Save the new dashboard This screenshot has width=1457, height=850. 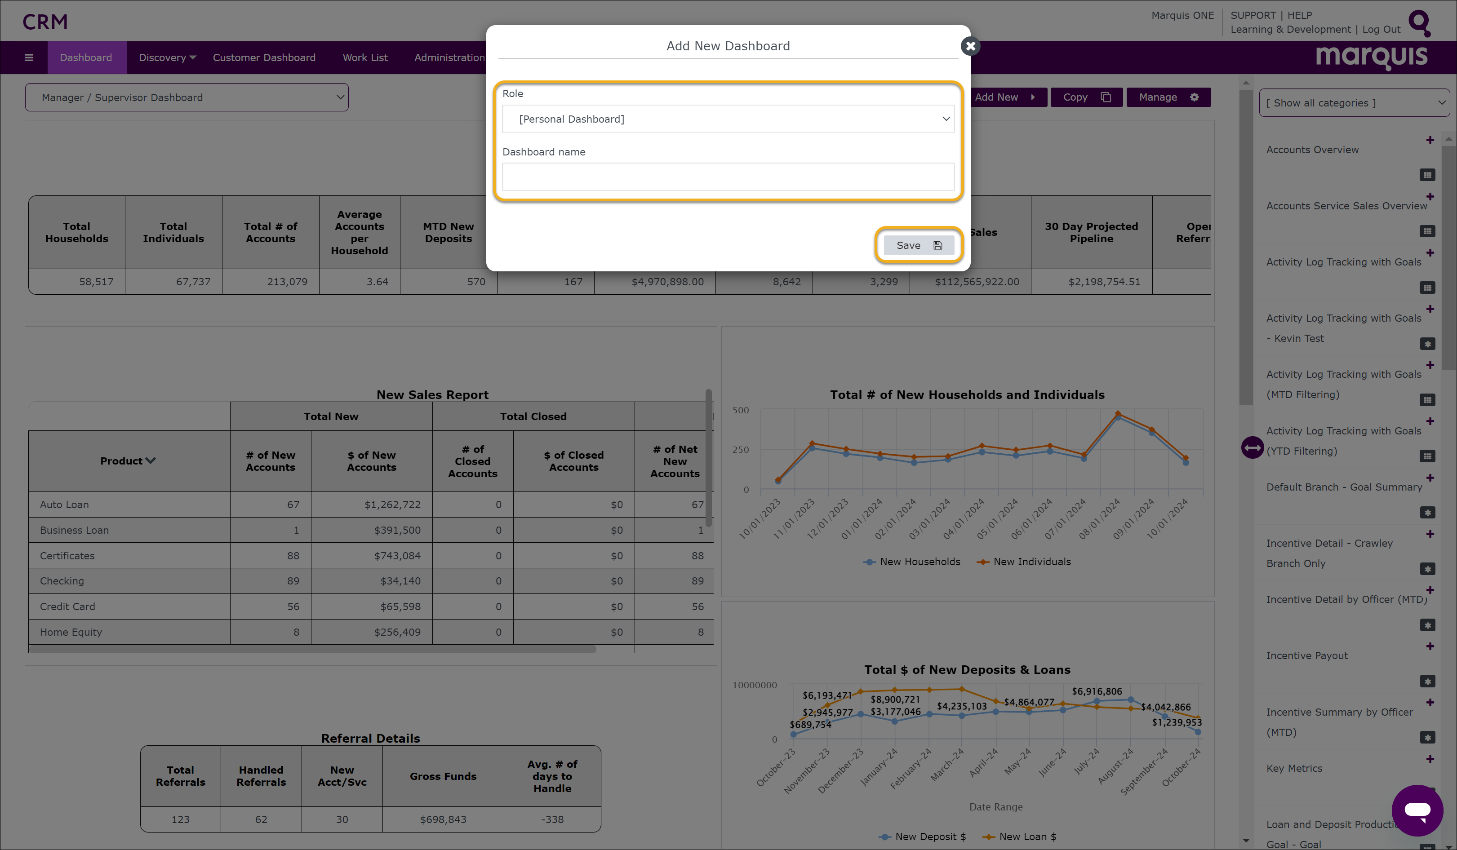[918, 245]
